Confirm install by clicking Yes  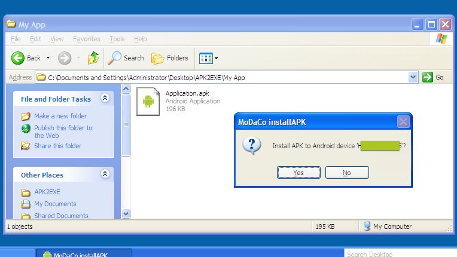pos(298,173)
